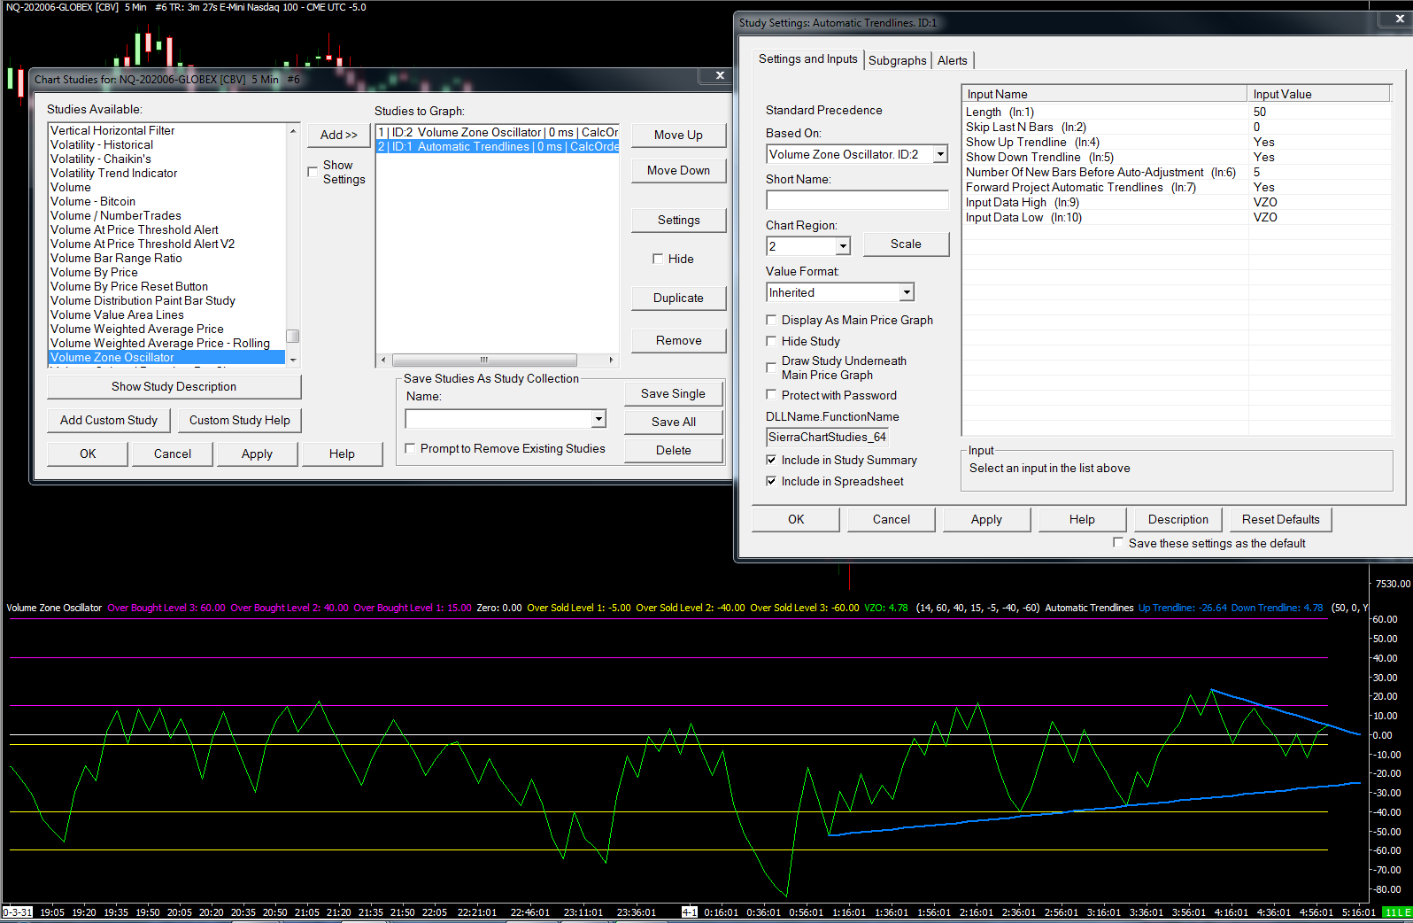Open the Value Format dropdown
Viewport: 1413px width, 923px height.
coord(907,292)
